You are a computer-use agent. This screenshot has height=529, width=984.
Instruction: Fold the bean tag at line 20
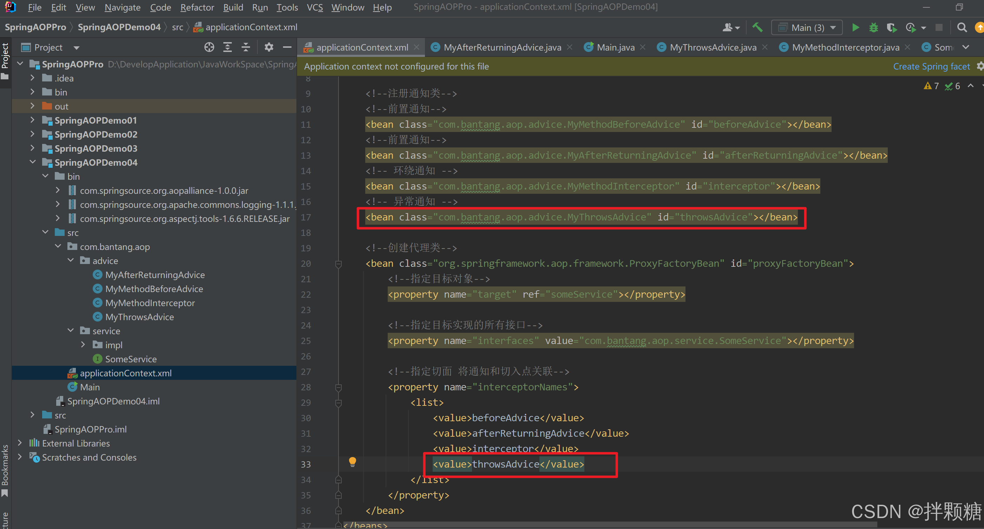[x=338, y=264]
